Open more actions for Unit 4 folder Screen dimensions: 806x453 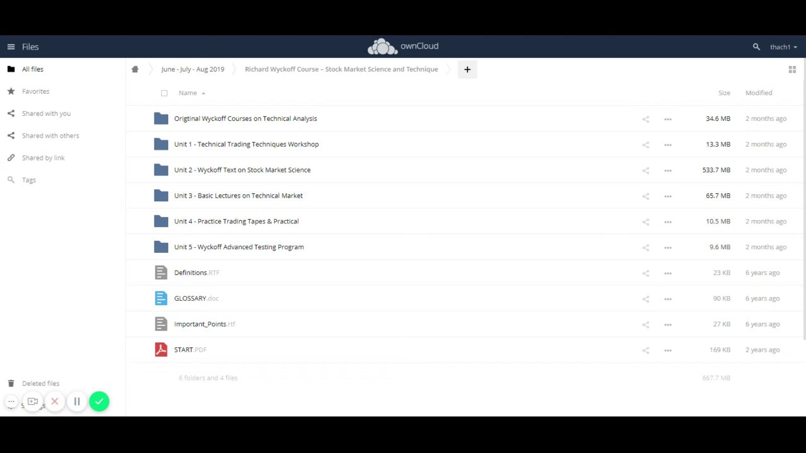(667, 222)
